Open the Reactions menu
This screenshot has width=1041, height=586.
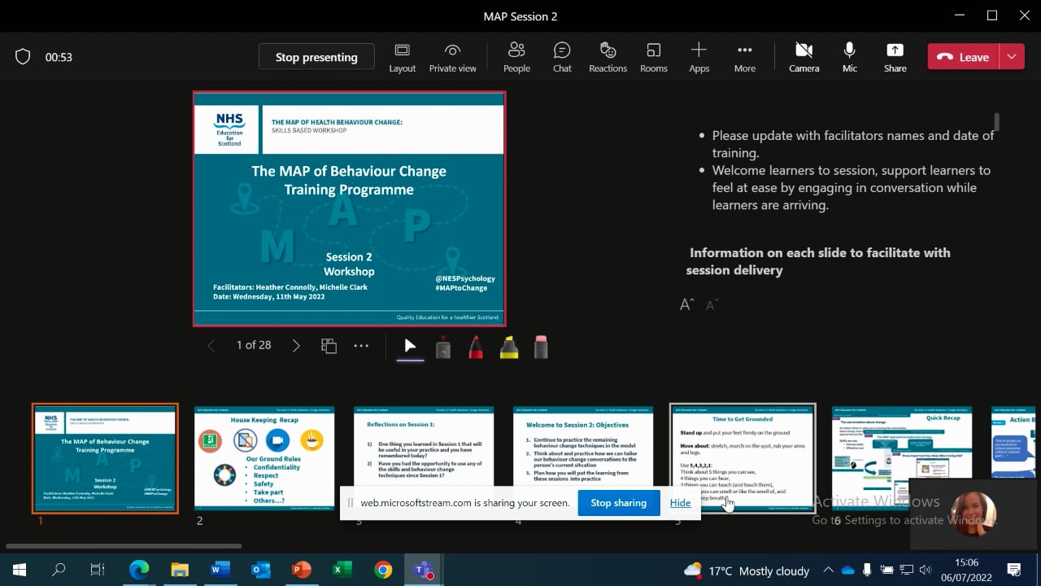coord(608,57)
